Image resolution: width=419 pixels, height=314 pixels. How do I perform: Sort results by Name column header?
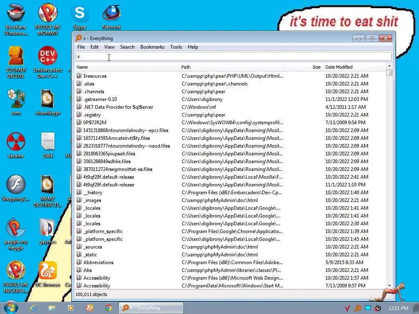click(x=127, y=67)
